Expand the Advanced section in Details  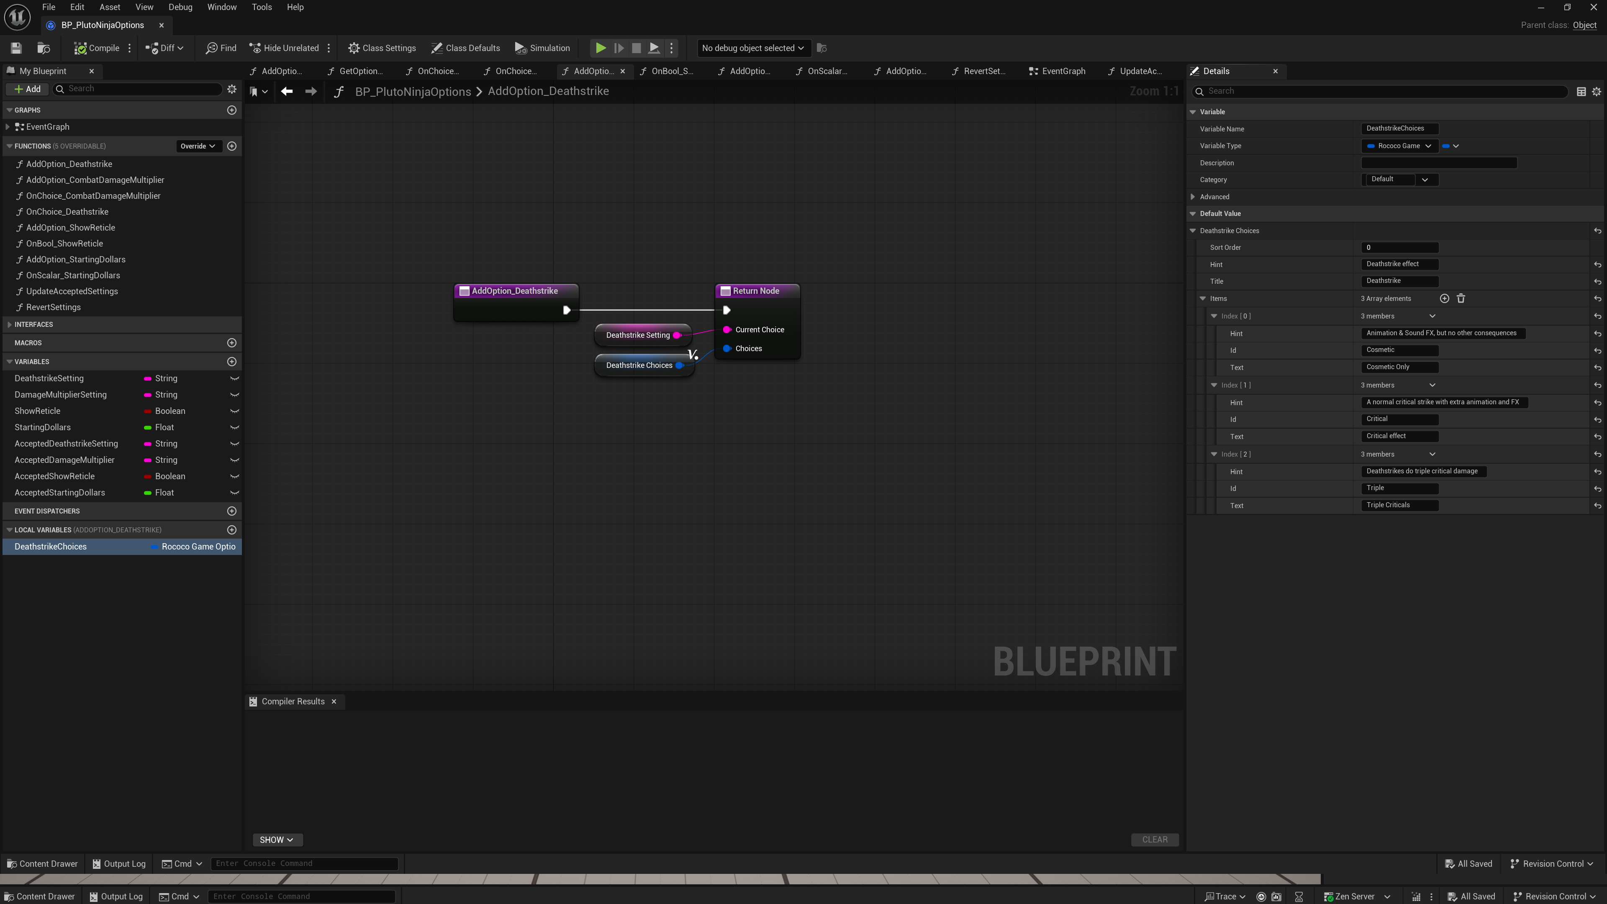click(x=1193, y=197)
